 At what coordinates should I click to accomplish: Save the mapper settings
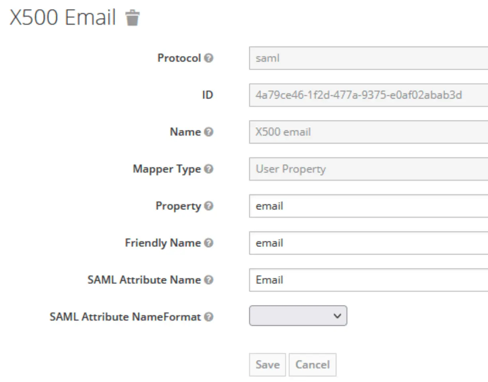(268, 365)
